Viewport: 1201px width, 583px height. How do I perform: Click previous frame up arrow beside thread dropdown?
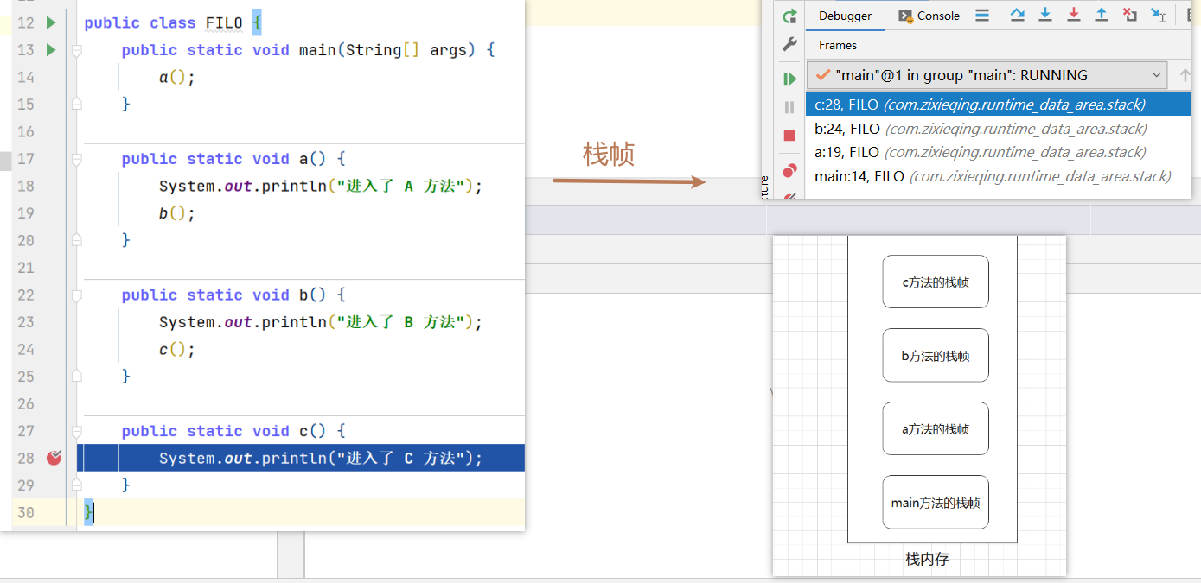[1185, 75]
